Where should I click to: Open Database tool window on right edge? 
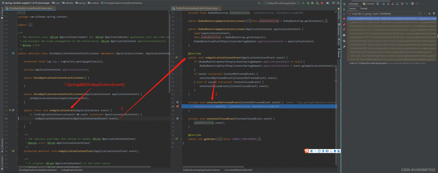[338, 29]
